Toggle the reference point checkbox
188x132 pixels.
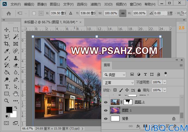tap(34, 13)
